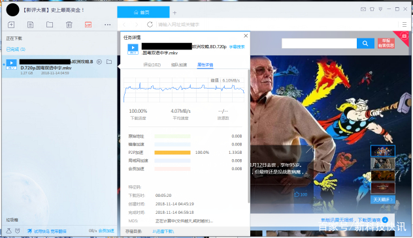Click the user avatar circle
The image size is (413, 238).
[x=12, y=10]
